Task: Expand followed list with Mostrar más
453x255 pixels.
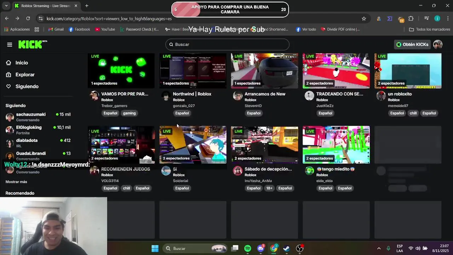Action: click(x=16, y=182)
